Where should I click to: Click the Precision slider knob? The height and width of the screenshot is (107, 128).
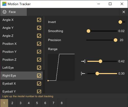115,40
